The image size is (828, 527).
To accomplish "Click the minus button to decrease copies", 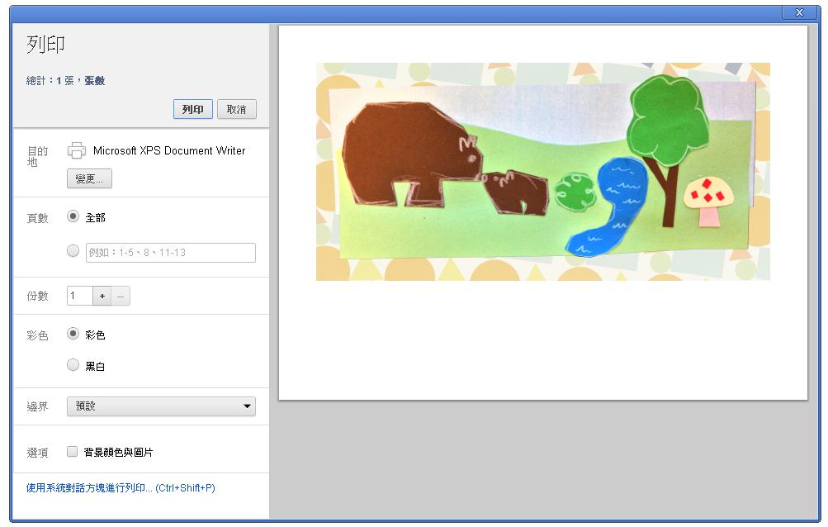I will [121, 296].
